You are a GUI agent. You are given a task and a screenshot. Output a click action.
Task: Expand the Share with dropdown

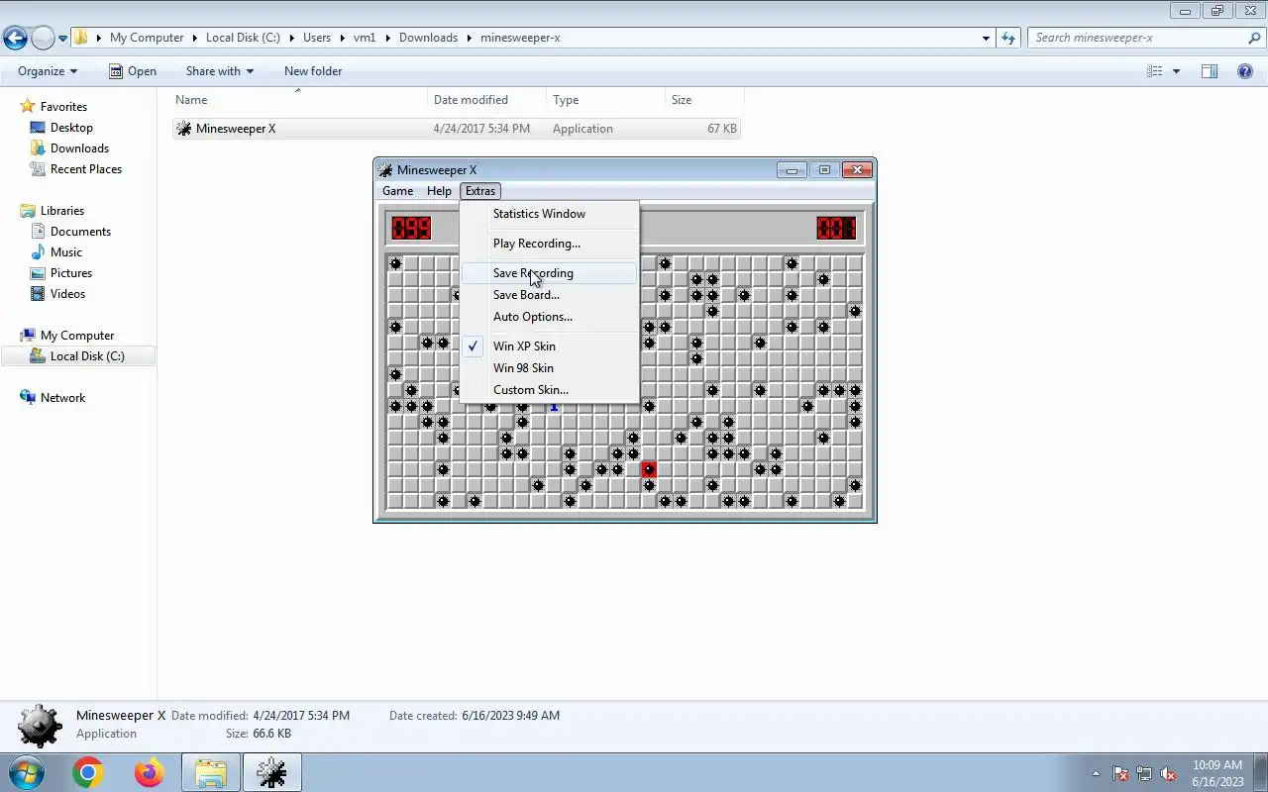tap(220, 71)
